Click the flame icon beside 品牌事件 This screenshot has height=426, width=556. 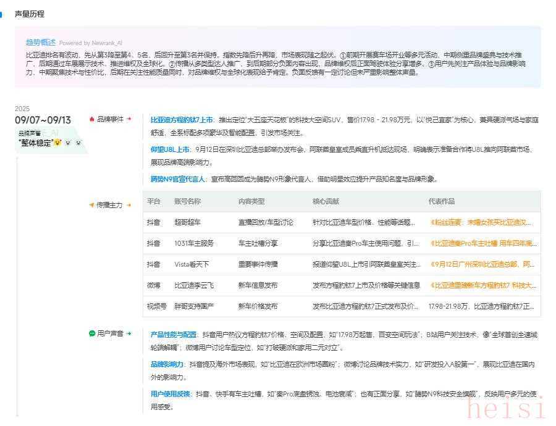(x=92, y=119)
